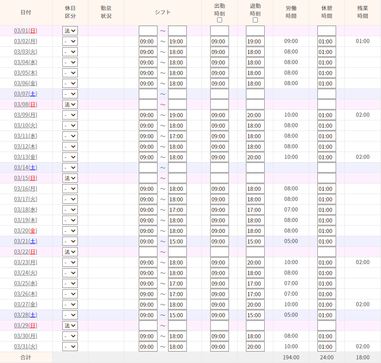Click 出勤時刻 field for 03/14

[x=219, y=168]
